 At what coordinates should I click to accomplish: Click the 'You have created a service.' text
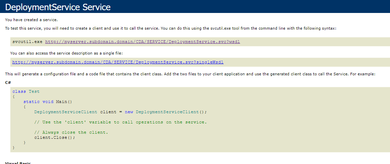pos(31,20)
